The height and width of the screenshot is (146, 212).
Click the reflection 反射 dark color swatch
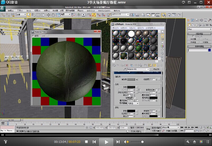[131, 87]
